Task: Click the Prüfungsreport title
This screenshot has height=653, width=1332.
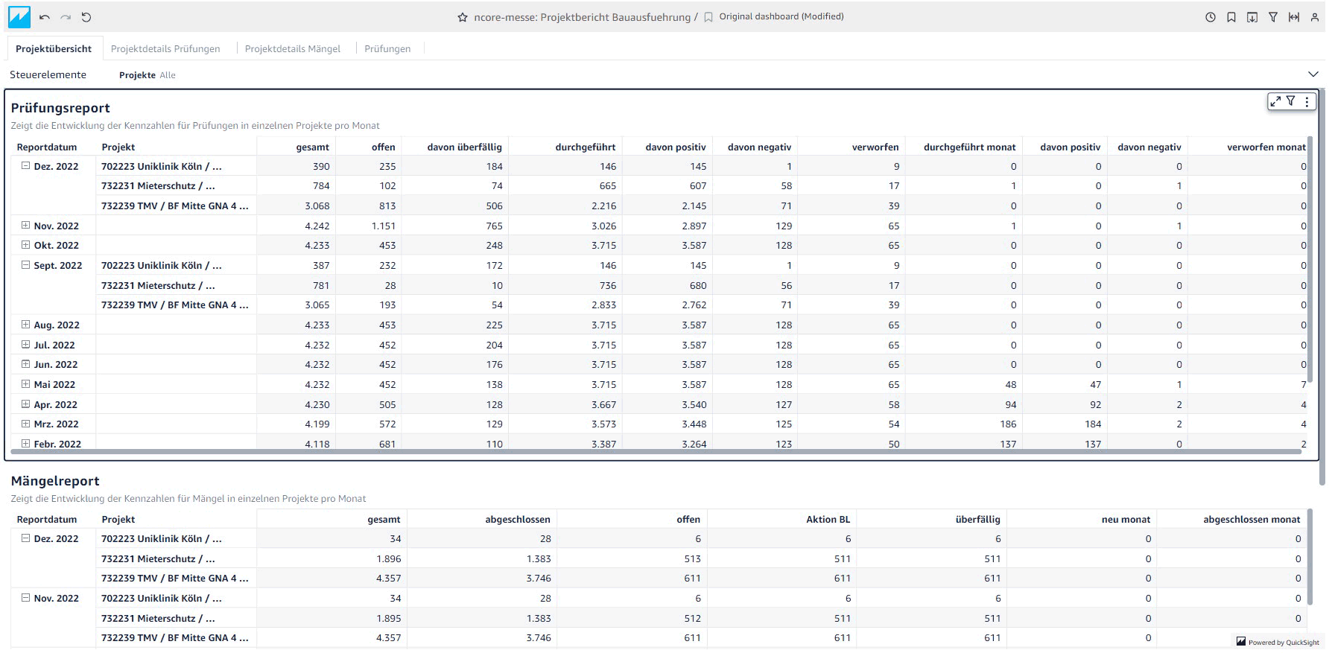Action: pos(60,108)
